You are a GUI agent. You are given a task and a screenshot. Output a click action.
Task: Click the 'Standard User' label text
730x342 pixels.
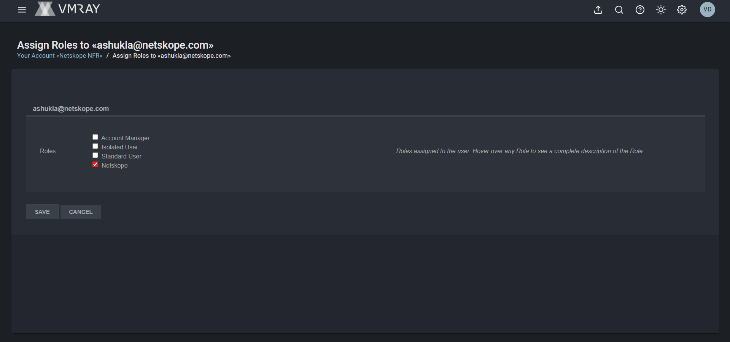click(x=121, y=156)
